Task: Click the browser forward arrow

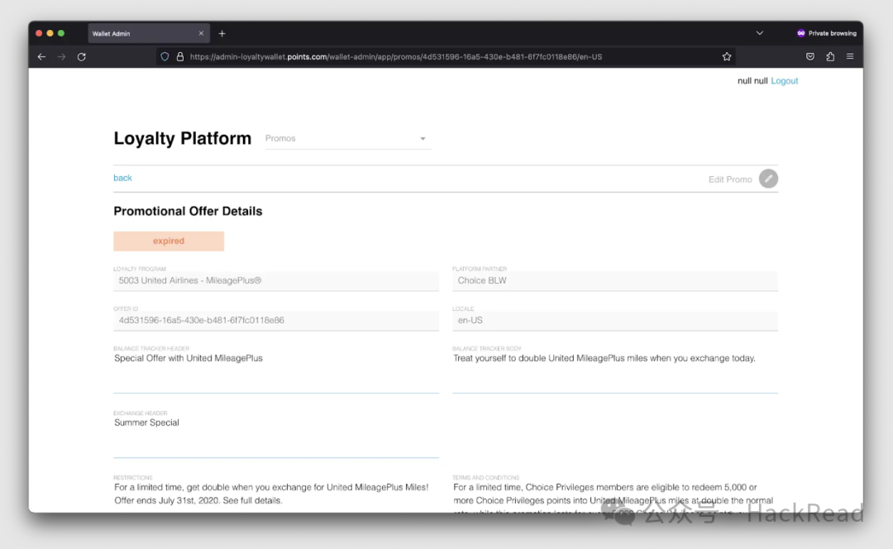Action: point(61,57)
